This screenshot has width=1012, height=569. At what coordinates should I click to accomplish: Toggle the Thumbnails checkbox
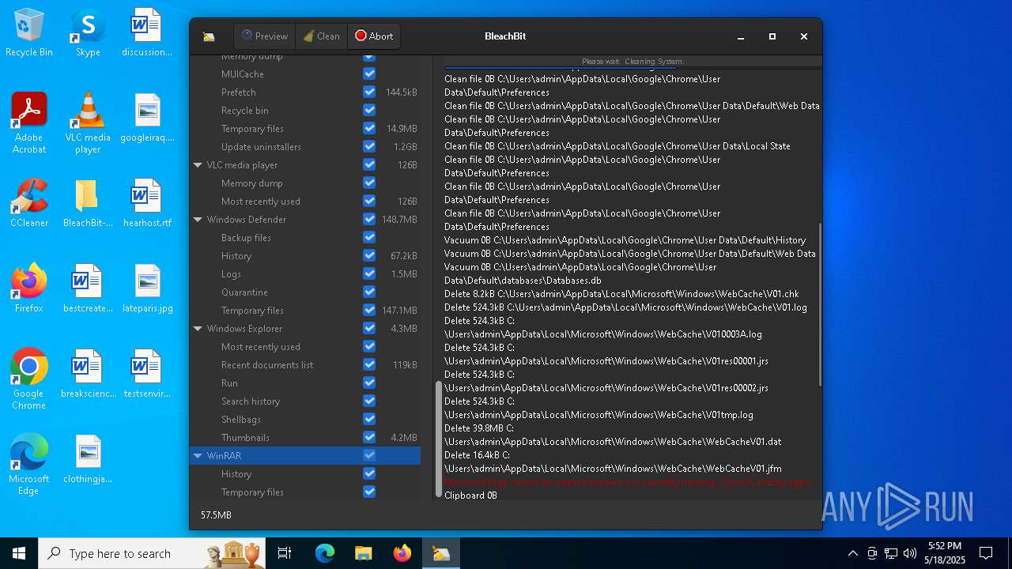coord(369,437)
